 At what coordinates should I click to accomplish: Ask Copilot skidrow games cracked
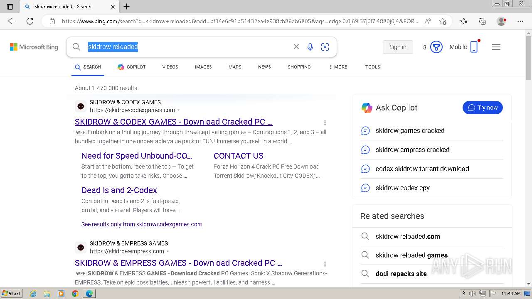[x=410, y=130]
